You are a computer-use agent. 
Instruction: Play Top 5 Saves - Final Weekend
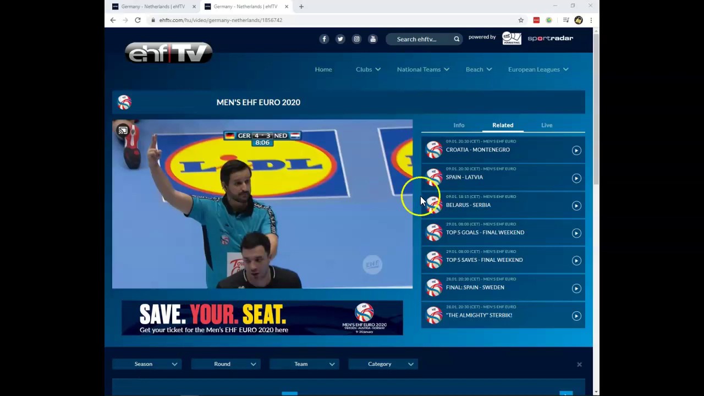(576, 261)
